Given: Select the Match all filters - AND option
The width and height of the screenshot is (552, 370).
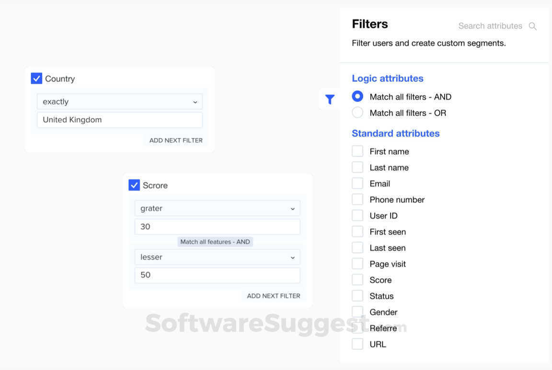Looking at the screenshot, I should click(357, 96).
